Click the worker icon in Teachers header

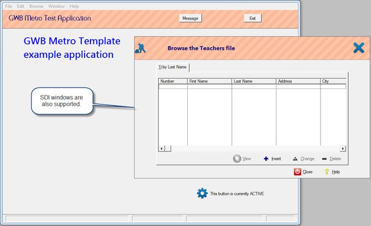(x=140, y=48)
